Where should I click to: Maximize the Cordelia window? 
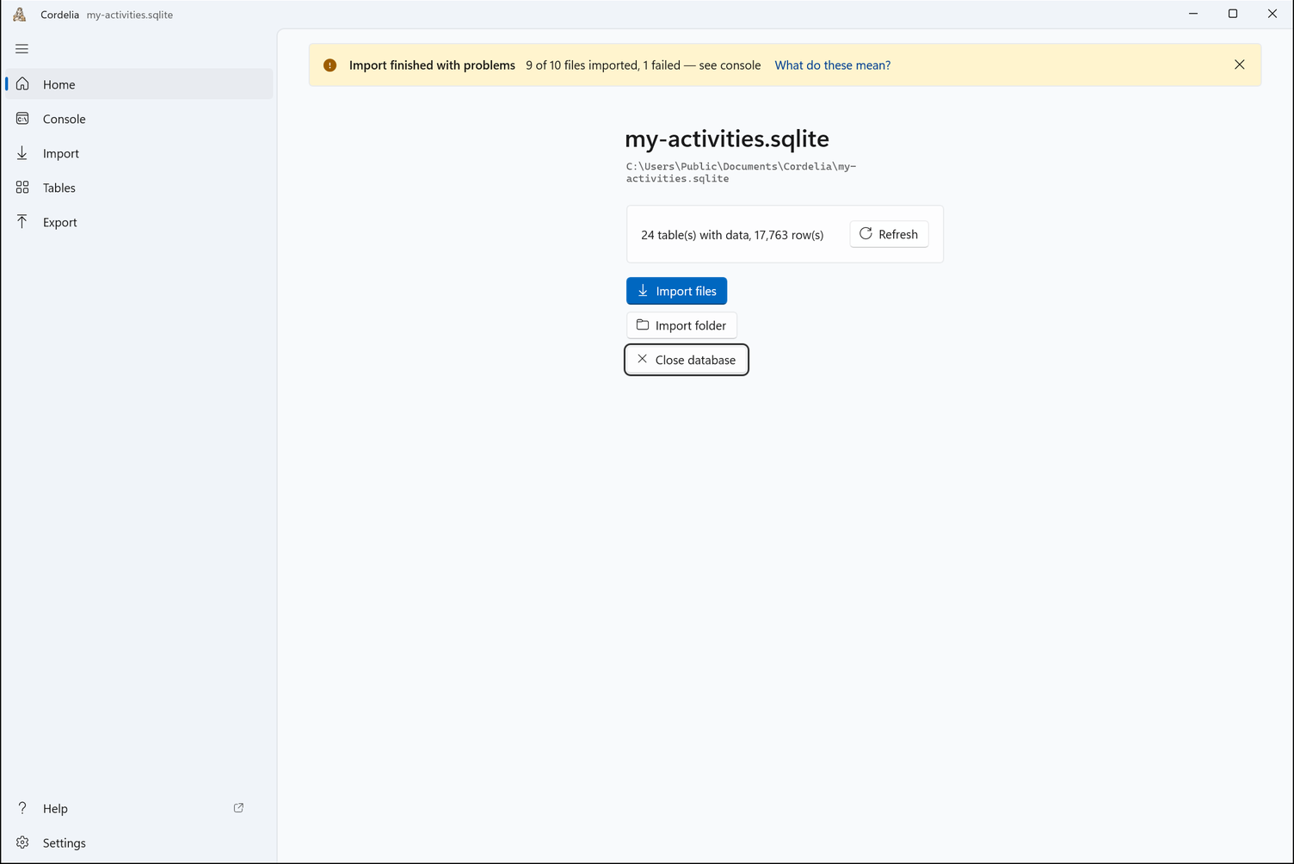click(x=1233, y=14)
